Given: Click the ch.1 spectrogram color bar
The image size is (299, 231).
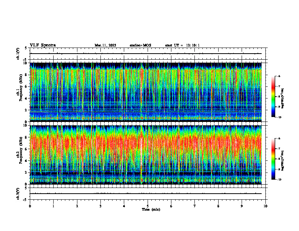Looking at the screenshot, I should pyautogui.click(x=273, y=97).
